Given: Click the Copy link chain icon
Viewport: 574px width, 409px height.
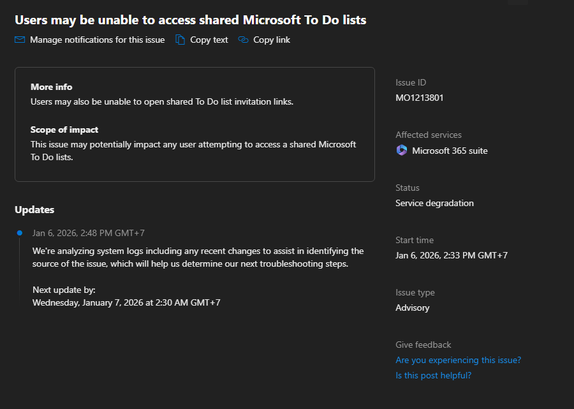Looking at the screenshot, I should click(243, 40).
